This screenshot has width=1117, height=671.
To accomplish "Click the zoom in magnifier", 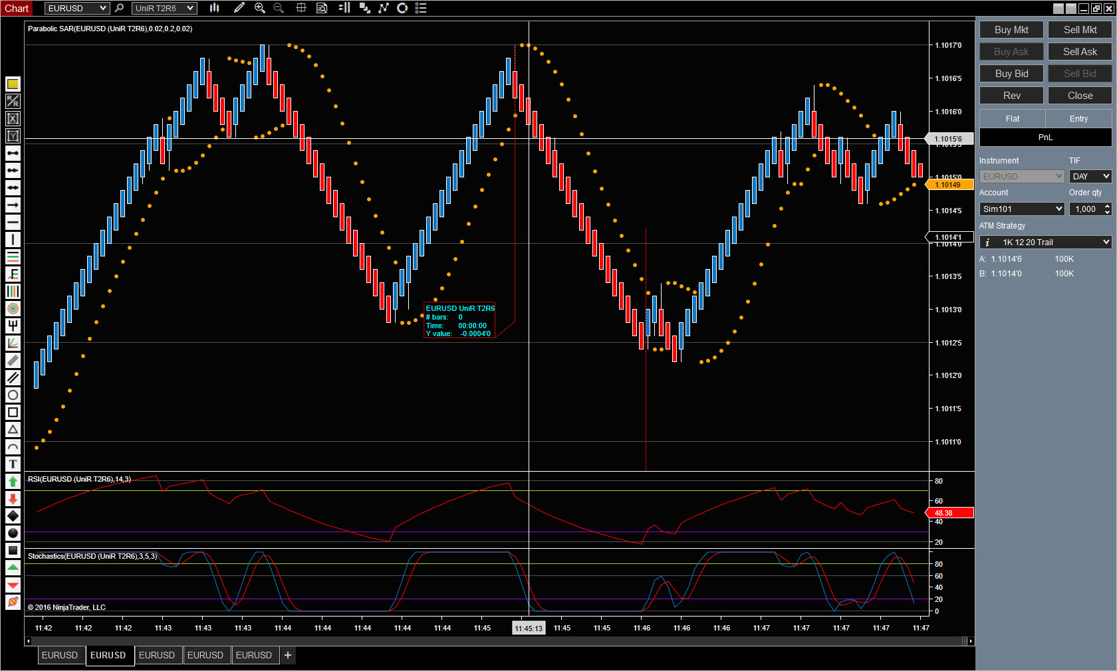I will [260, 8].
